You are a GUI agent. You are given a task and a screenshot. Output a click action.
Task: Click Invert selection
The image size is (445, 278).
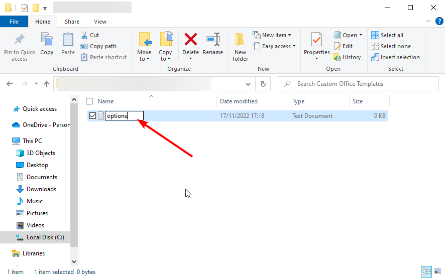(x=395, y=57)
